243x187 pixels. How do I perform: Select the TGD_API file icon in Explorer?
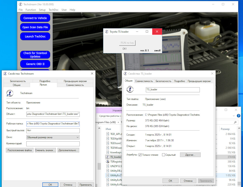coord(108,134)
